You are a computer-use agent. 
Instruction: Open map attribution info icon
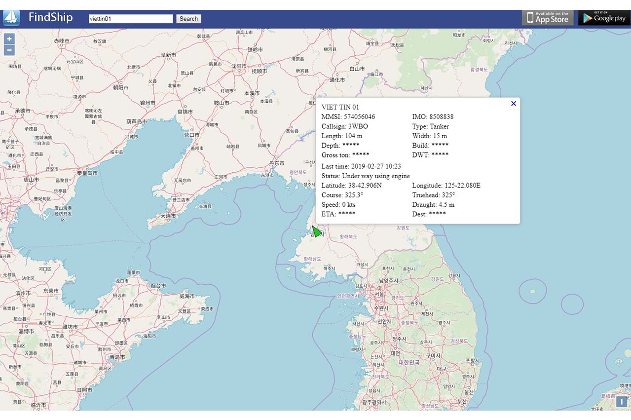pyautogui.click(x=621, y=402)
